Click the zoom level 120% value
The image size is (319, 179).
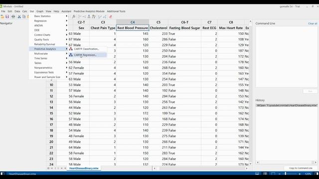pyautogui.click(x=308, y=174)
